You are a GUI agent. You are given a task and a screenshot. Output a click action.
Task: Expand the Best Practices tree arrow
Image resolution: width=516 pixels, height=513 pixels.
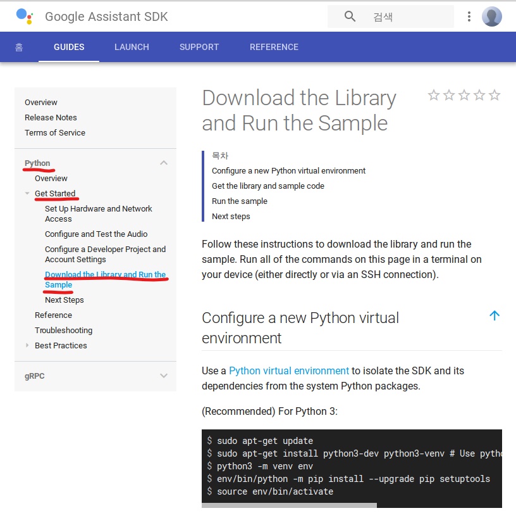[27, 345]
